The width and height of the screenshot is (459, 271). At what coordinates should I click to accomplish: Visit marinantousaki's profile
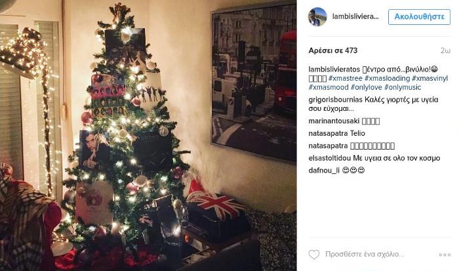[x=334, y=121]
